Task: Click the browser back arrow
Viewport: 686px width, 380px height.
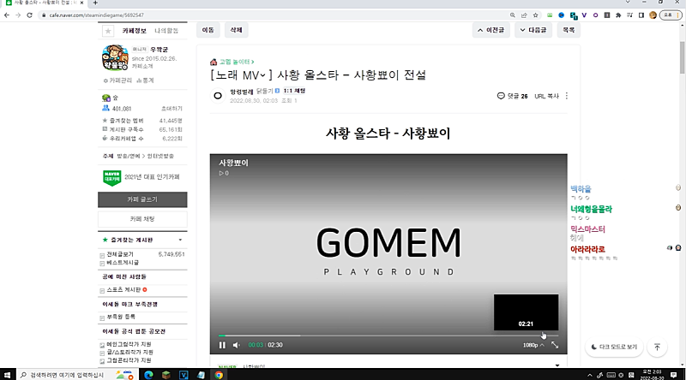Action: tap(7, 15)
